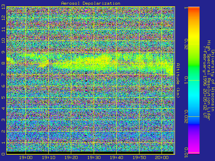This screenshot has width=215, height=161.
Task: Click the colorbar value label 0.1
Action: [186, 80]
